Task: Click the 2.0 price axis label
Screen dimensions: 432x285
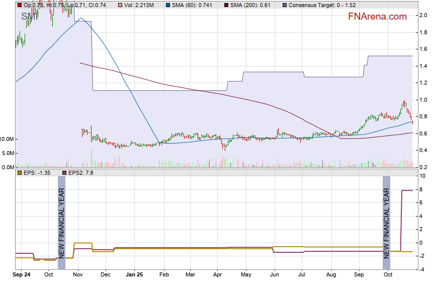Action: (423, 15)
